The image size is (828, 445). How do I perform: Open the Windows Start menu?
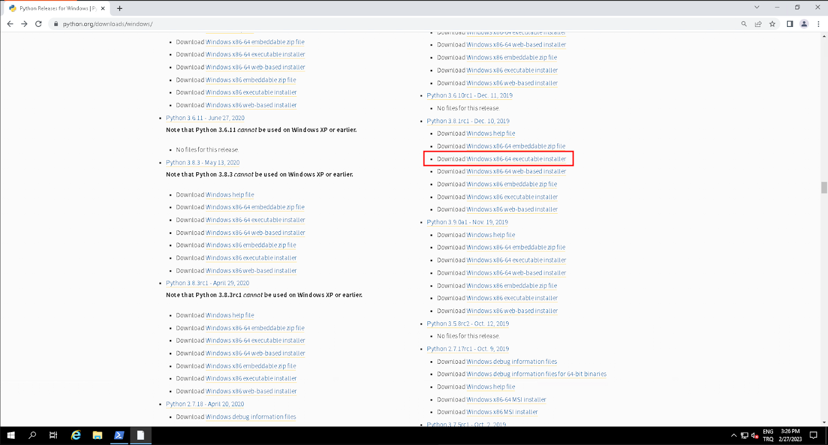[x=11, y=435]
